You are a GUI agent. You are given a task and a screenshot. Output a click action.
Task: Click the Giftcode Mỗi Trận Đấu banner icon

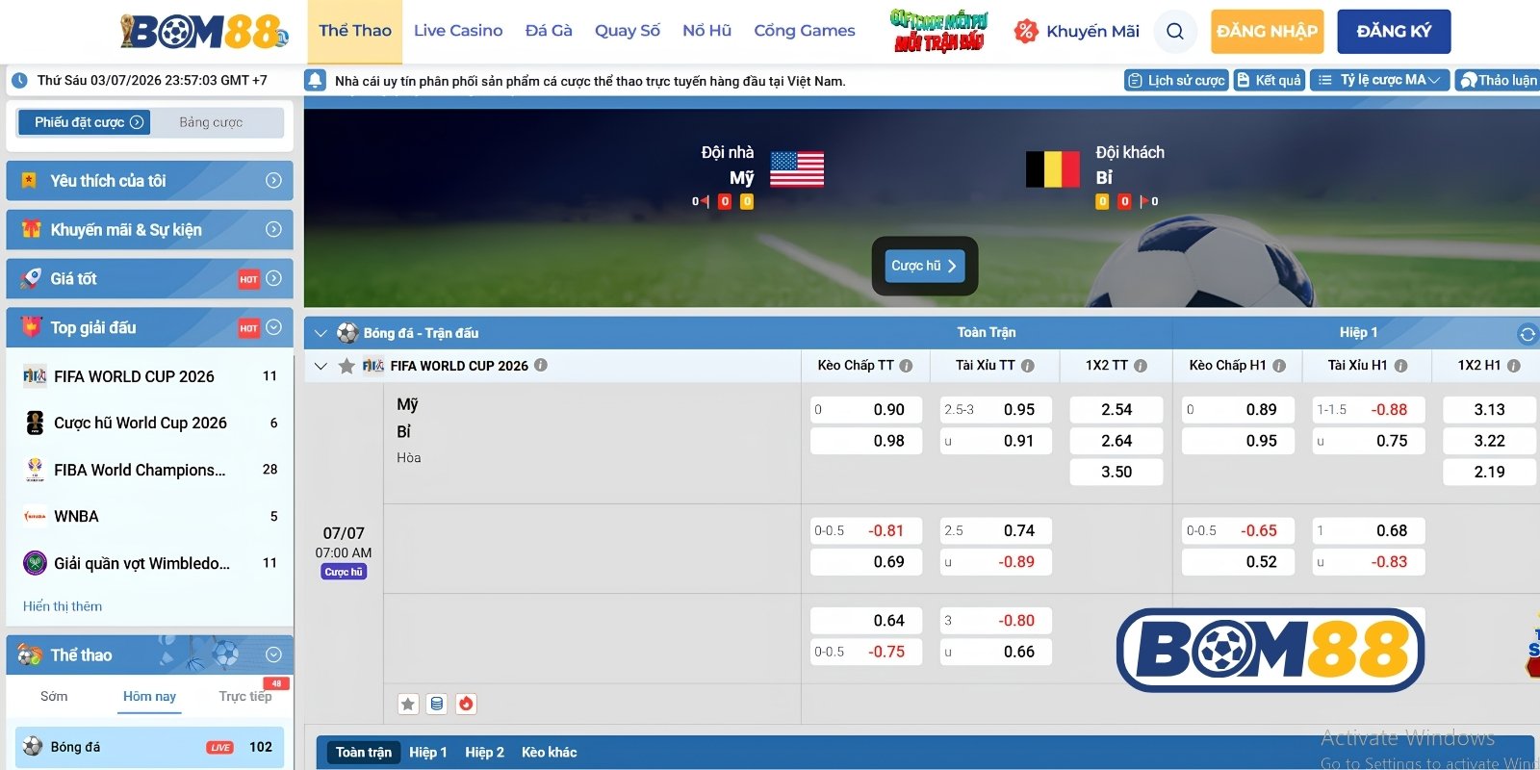point(938,31)
